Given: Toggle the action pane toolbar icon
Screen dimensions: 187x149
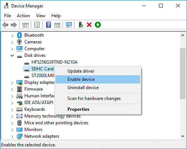Looking at the screenshot, I should coord(57,25).
